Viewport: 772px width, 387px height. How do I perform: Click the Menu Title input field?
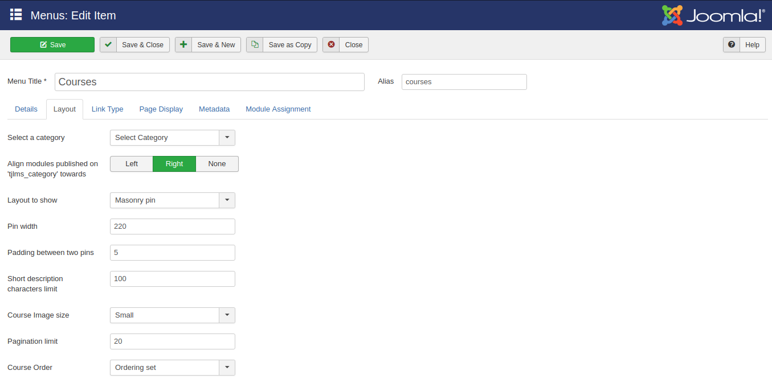209,82
